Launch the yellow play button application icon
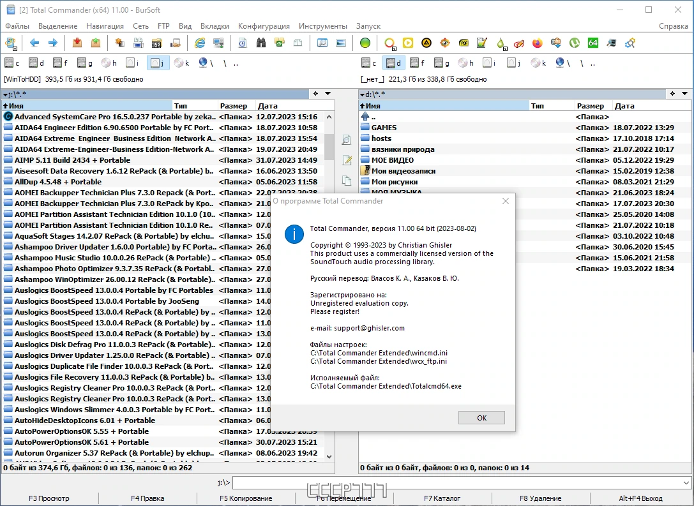Viewport: 694px width, 506px height. coord(407,43)
